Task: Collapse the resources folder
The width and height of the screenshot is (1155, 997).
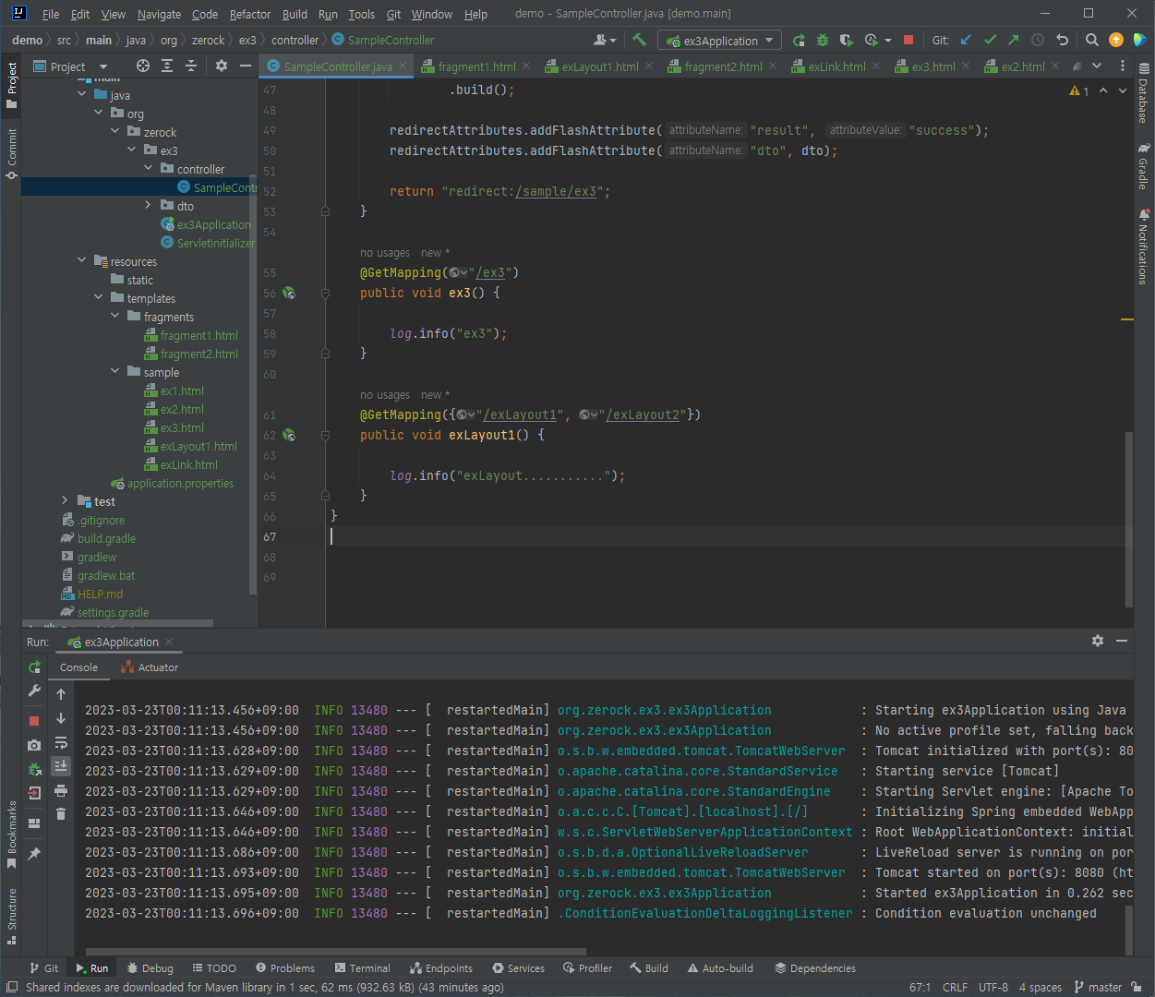Action: [x=82, y=260]
